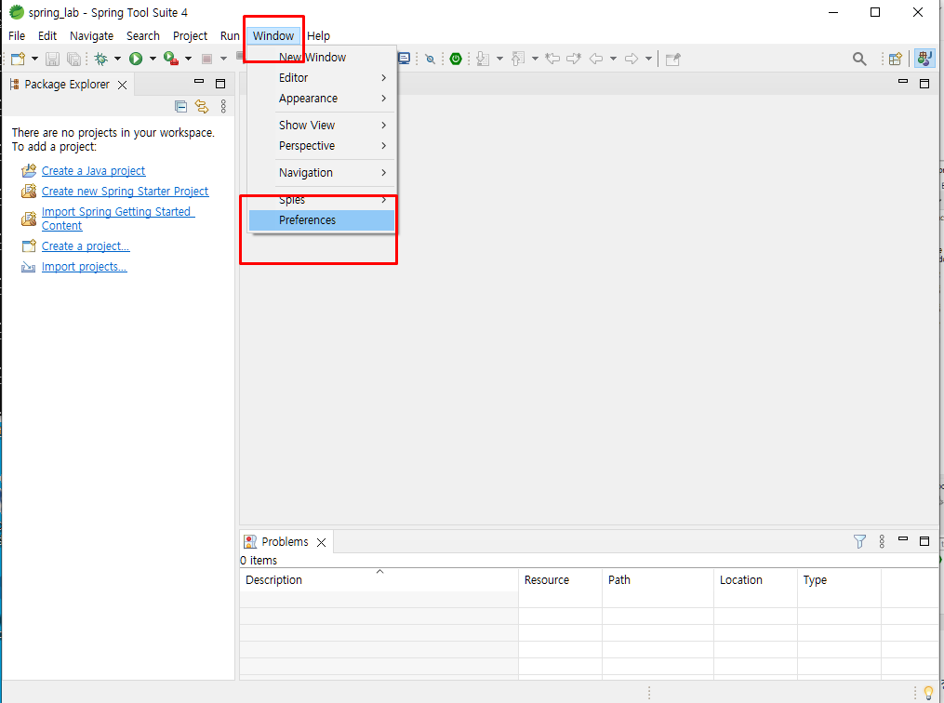Open the Next Annotation dropdown arrow
The height and width of the screenshot is (703, 944).
(x=499, y=59)
